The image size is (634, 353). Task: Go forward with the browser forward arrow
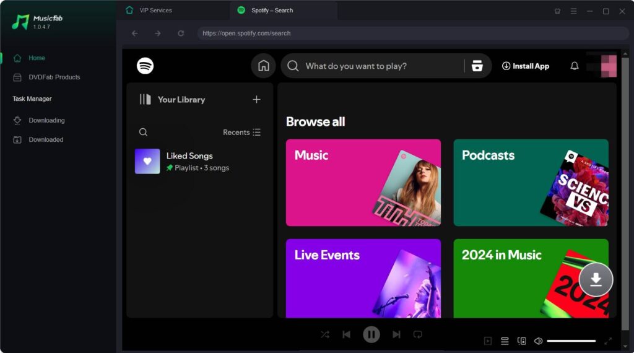[158, 33]
